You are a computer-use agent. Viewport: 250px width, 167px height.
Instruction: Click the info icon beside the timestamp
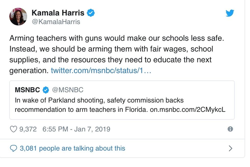230,129
